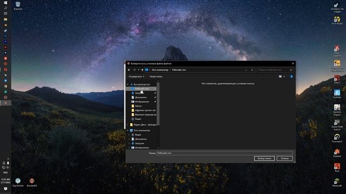
Task: Open the Enlisted desktop shortcut
Action: coord(337,153)
